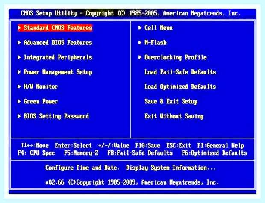Viewport: 265px width, 203px height.
Task: Click arrow beside M-Flash
Action: click(140, 42)
